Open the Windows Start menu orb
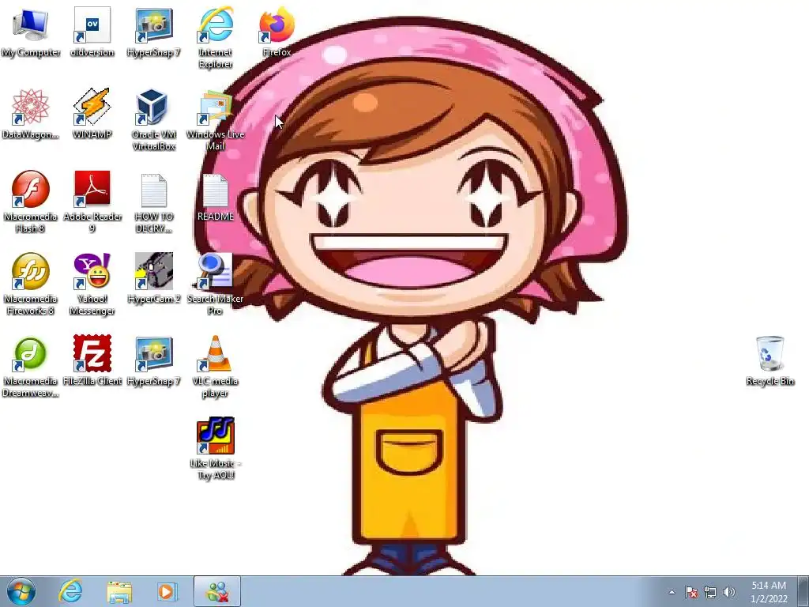 21,591
